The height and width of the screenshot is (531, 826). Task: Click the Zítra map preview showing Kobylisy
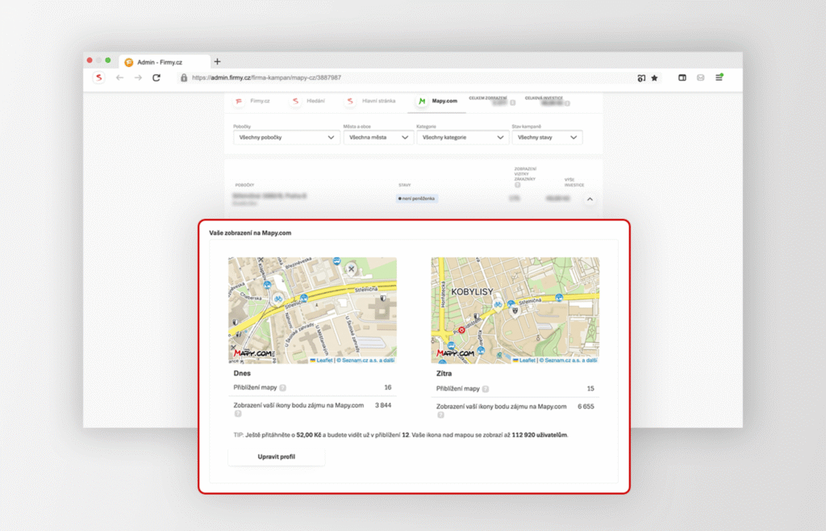pos(515,310)
